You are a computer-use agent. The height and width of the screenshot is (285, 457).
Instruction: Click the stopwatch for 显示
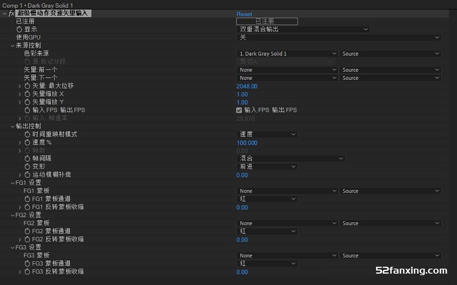[19, 29]
